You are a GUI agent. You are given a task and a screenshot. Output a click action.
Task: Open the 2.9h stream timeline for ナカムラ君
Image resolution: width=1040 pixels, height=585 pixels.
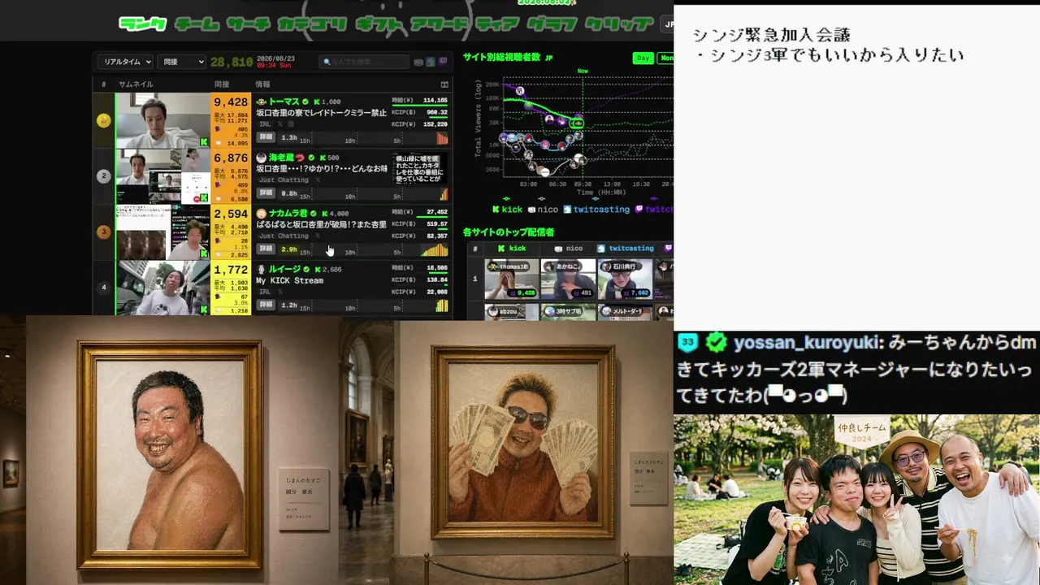364,249
